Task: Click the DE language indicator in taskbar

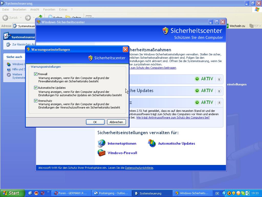Action: pyautogui.click(x=217, y=193)
